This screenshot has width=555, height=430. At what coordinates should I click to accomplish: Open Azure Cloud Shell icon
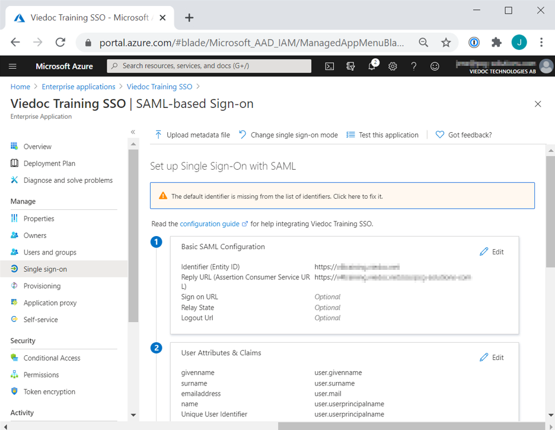click(330, 66)
